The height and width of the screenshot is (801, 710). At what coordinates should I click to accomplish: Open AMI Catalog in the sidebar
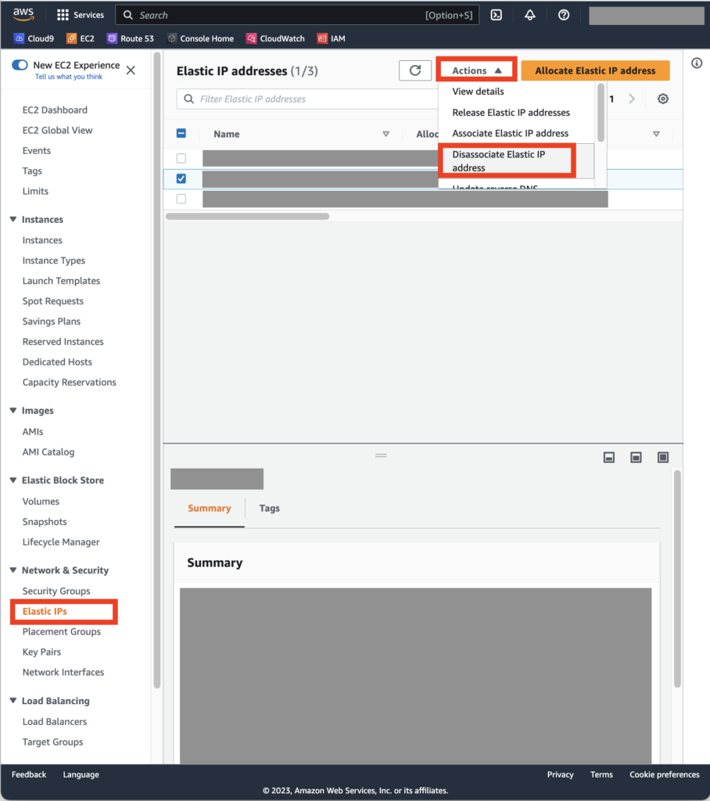click(x=48, y=451)
